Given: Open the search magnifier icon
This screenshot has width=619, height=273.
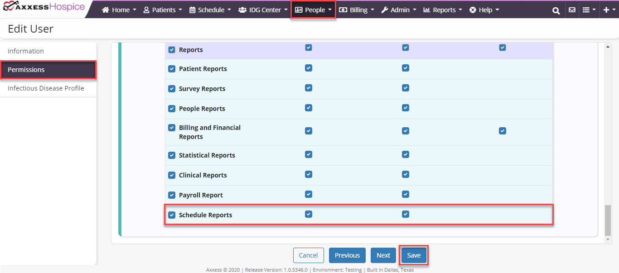Looking at the screenshot, I should click(556, 10).
